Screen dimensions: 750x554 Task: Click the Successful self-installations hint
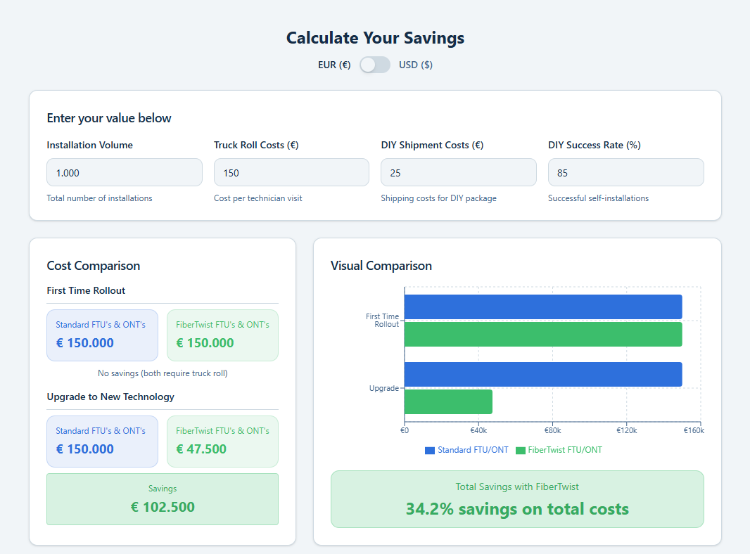[x=598, y=198]
